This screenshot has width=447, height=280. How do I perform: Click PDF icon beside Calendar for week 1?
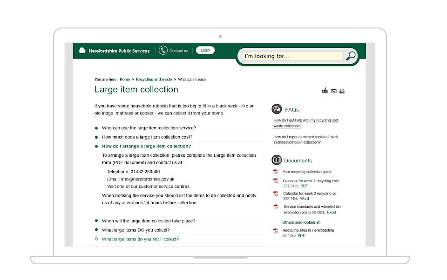click(276, 180)
